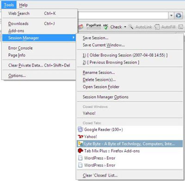Open the Tools menu
The width and height of the screenshot is (185, 181).
point(9,5)
